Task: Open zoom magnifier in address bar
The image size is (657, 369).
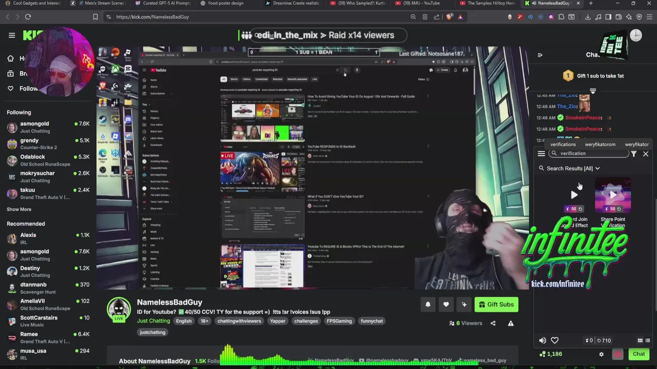Action: [413, 17]
